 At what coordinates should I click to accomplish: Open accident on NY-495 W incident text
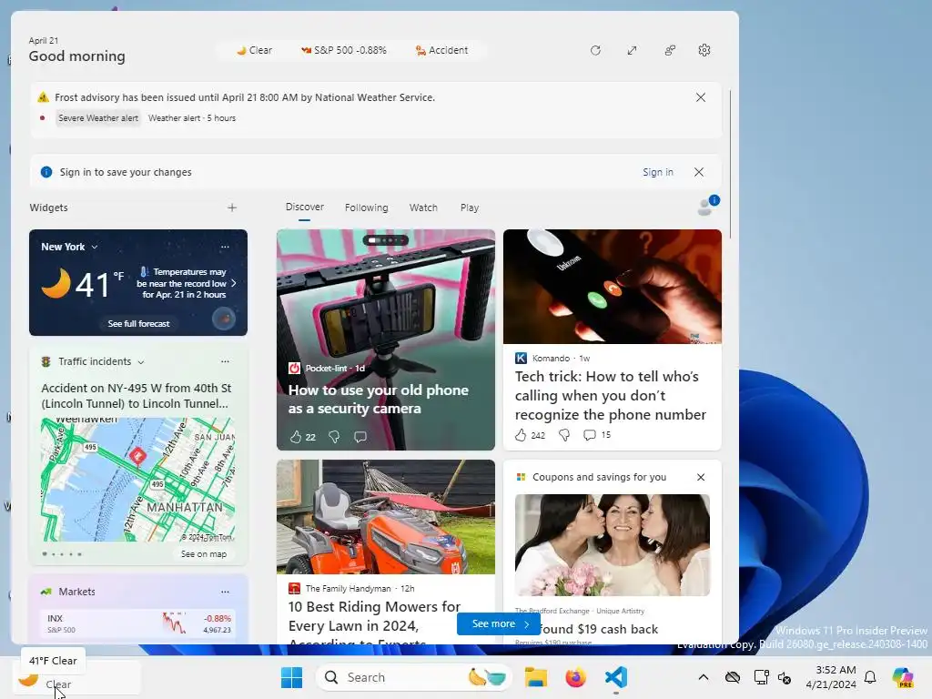point(137,396)
